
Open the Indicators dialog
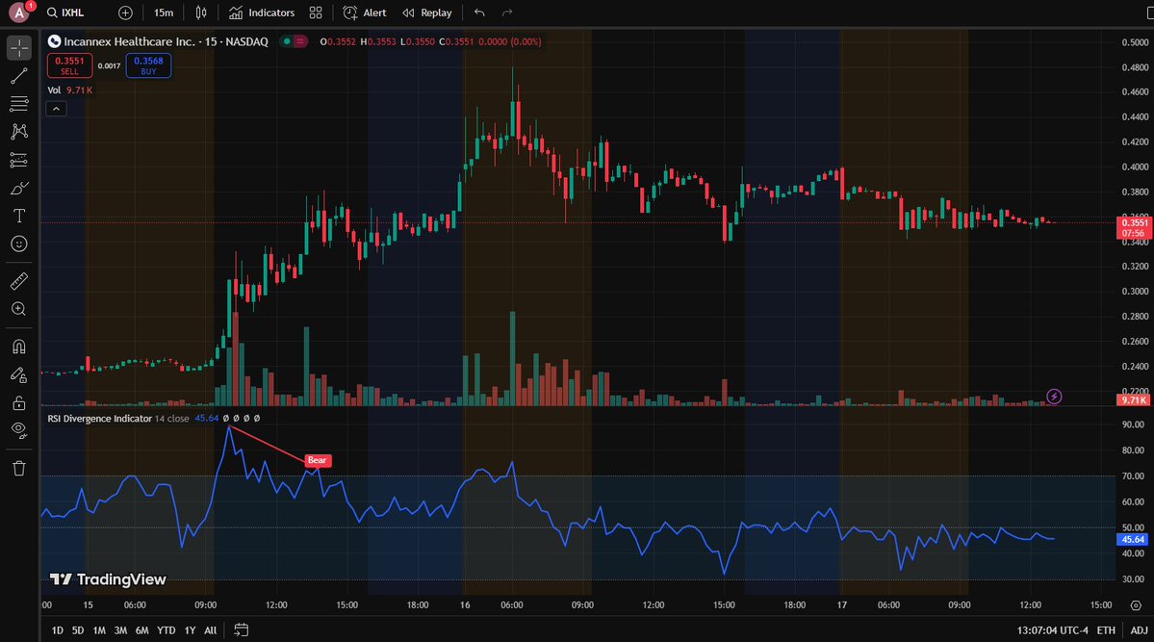point(261,13)
